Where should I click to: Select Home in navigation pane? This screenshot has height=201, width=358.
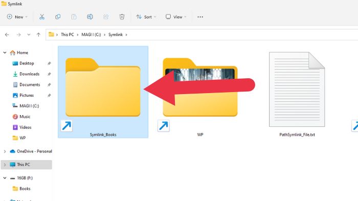tap(23, 53)
